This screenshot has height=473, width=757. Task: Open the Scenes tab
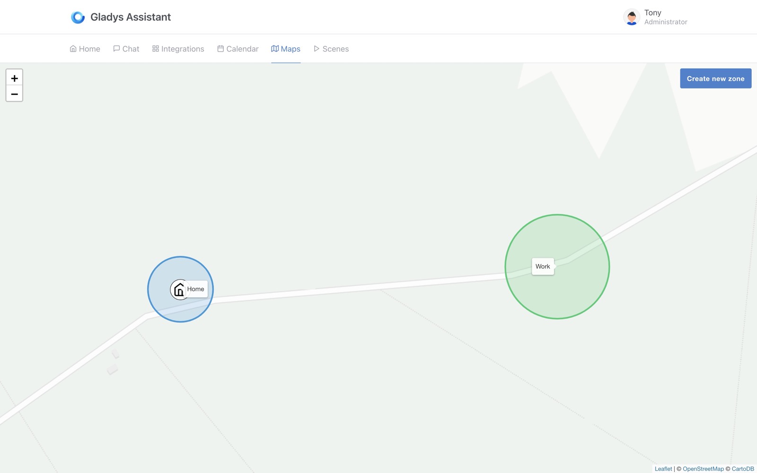coord(331,49)
